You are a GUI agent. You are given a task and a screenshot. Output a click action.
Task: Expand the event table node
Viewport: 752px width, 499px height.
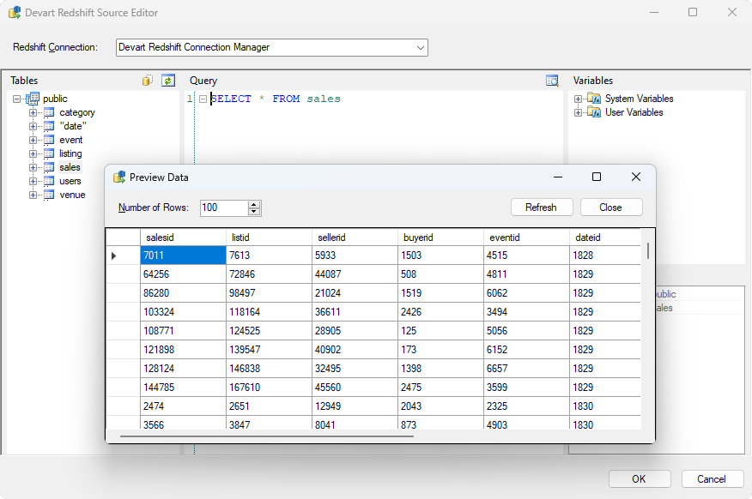coord(33,140)
